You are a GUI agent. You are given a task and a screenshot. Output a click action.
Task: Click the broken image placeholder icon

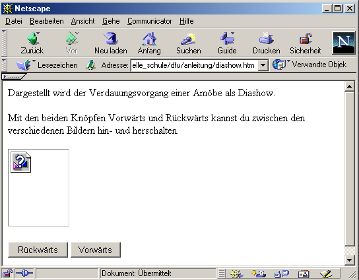coord(20,162)
